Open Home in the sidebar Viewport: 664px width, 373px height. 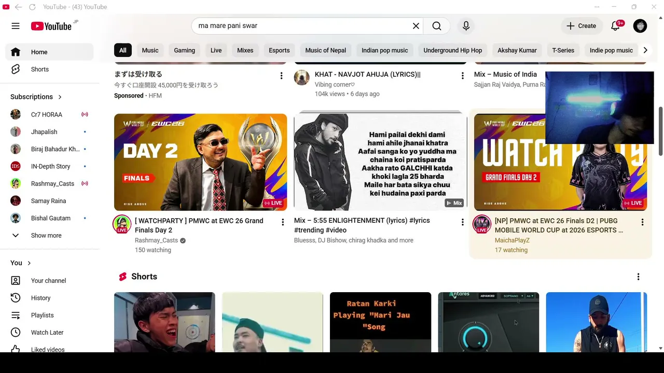point(49,52)
